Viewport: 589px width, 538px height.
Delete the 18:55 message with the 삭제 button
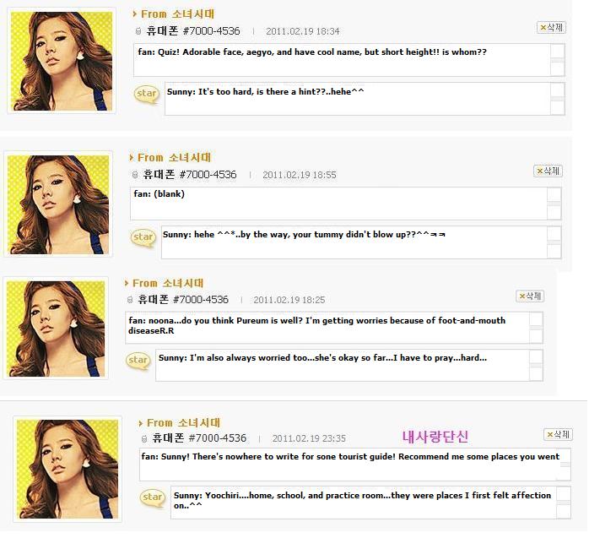(x=548, y=171)
